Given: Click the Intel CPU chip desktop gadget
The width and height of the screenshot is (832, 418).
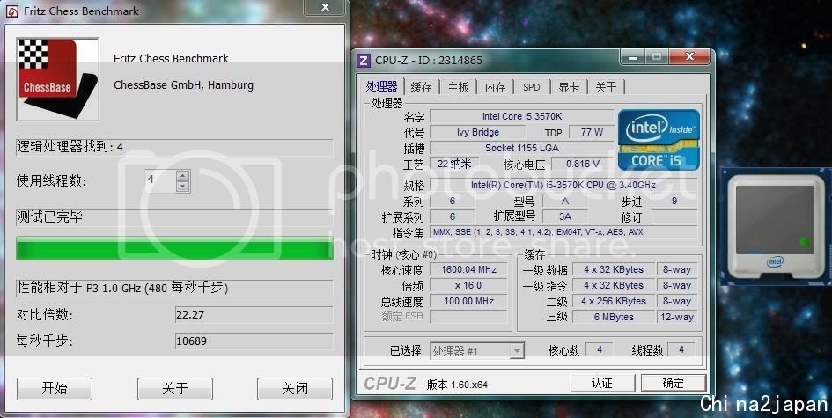Looking at the screenshot, I should 776,227.
